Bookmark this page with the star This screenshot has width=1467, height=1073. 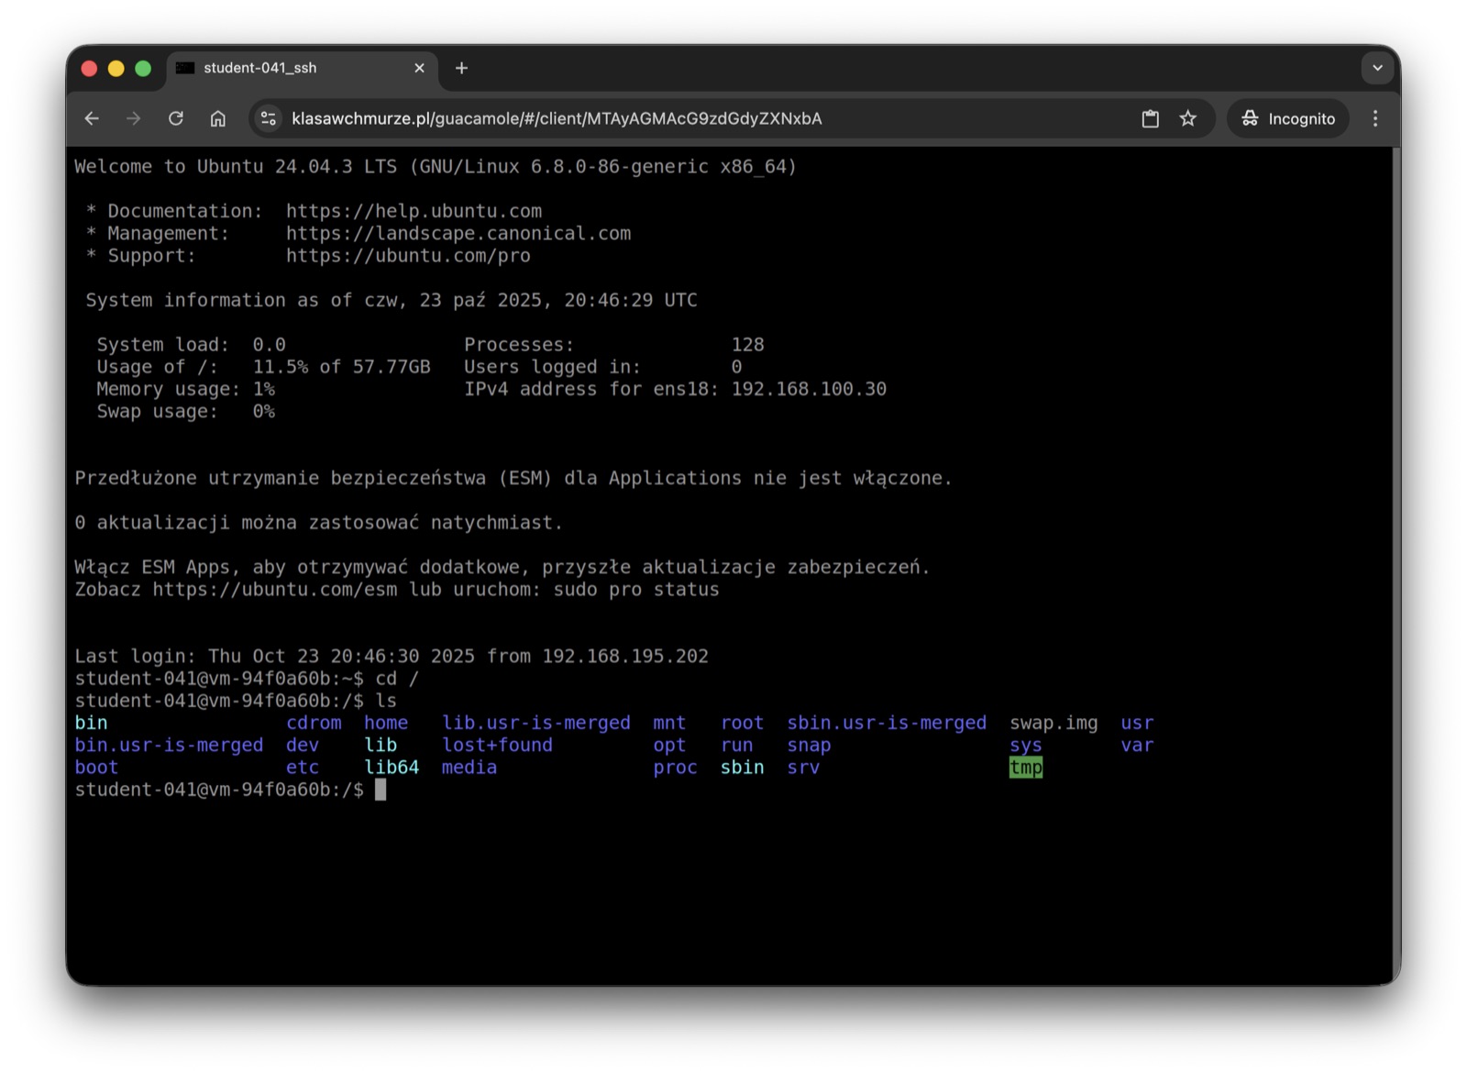(1188, 118)
